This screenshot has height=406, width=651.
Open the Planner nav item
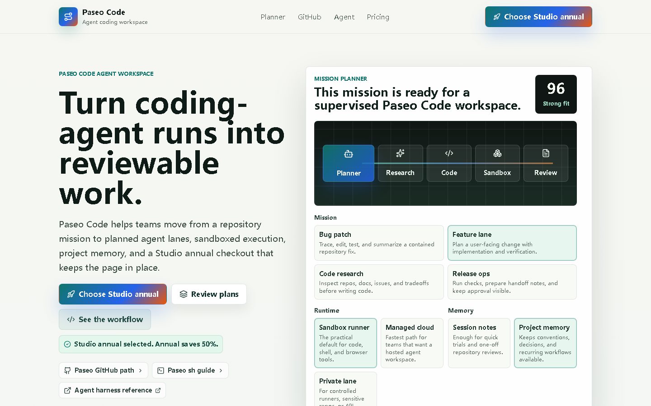click(273, 17)
